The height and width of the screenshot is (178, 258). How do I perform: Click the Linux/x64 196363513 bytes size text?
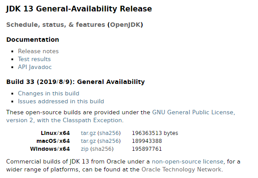tap(155, 133)
